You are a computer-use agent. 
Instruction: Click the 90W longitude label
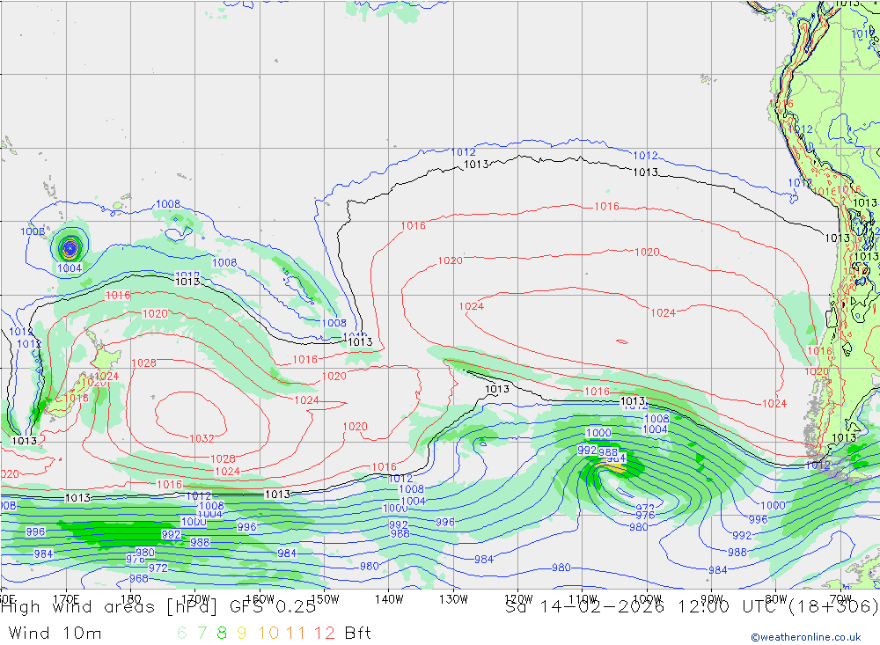[x=712, y=599]
